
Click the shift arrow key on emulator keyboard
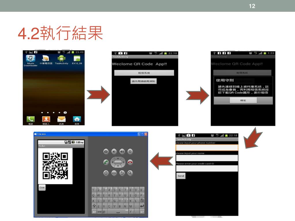94,205
